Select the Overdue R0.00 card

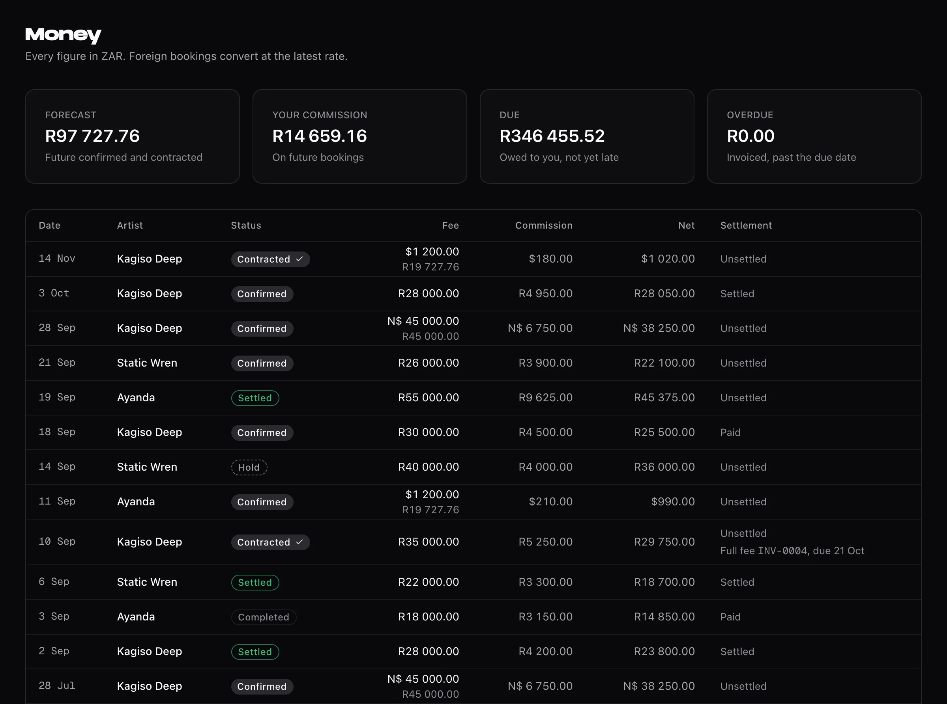814,136
